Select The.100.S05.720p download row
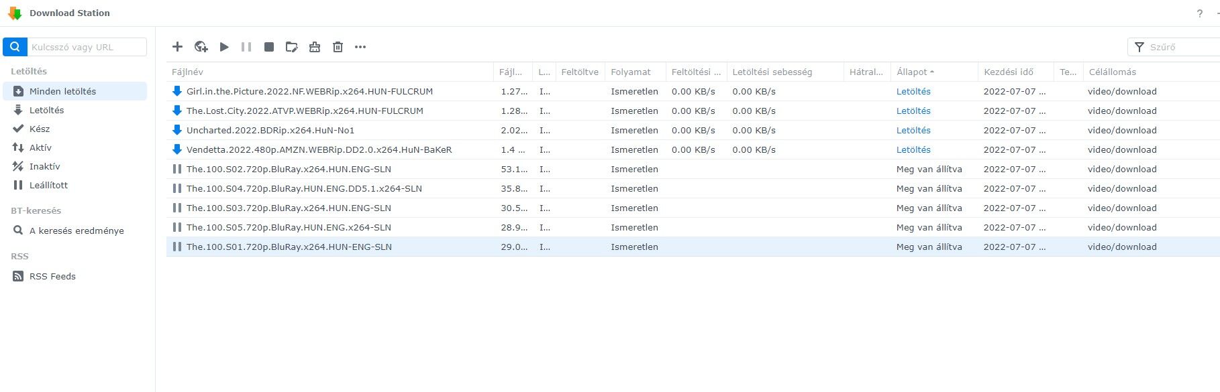This screenshot has width=1220, height=392. [x=693, y=227]
